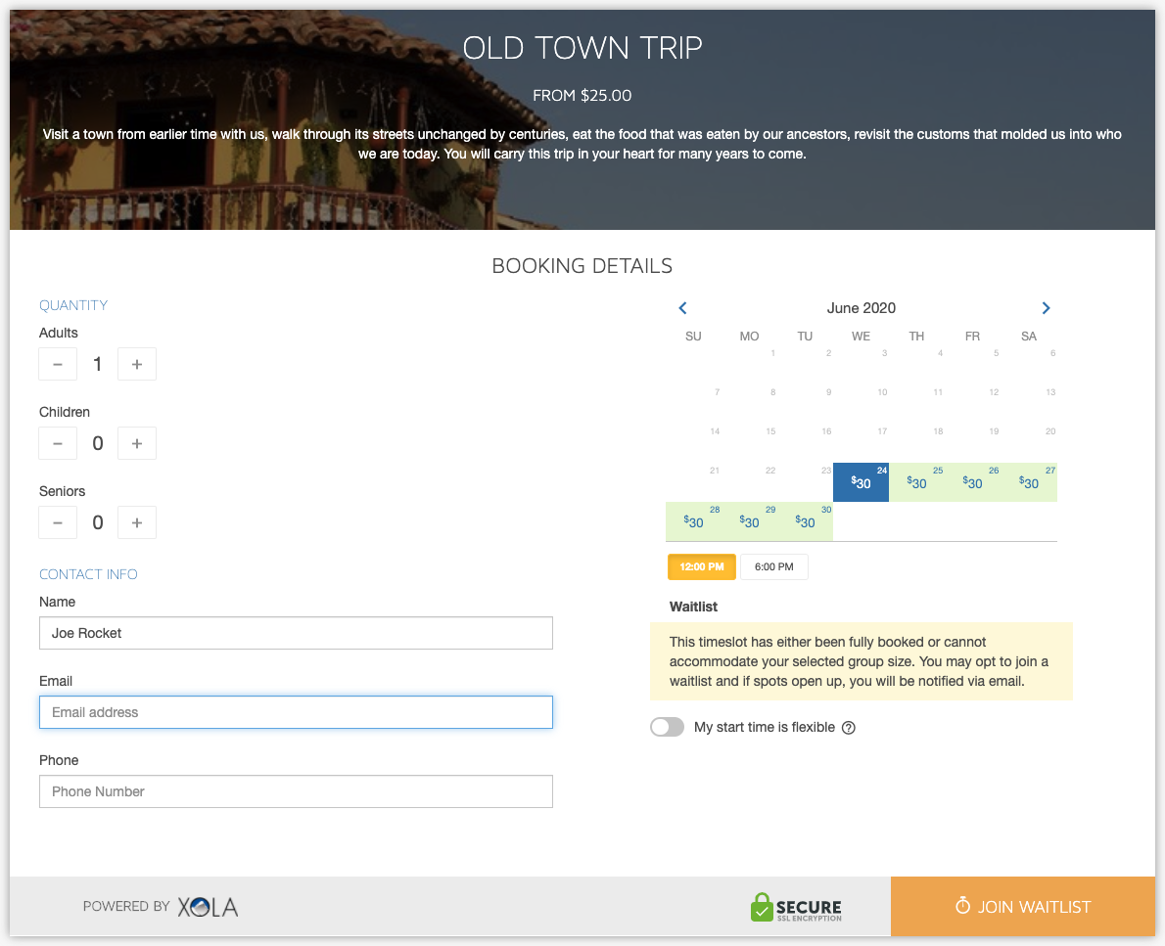Add one child with plus button

point(137,443)
